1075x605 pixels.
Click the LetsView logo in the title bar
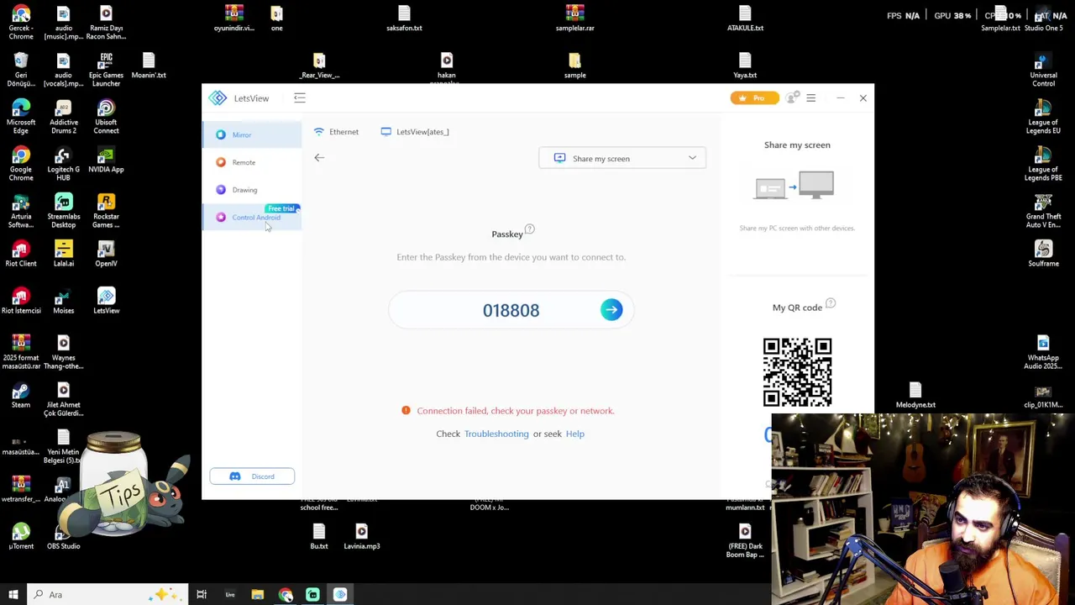(x=218, y=98)
